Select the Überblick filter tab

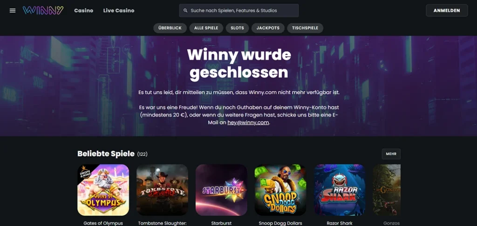click(170, 28)
